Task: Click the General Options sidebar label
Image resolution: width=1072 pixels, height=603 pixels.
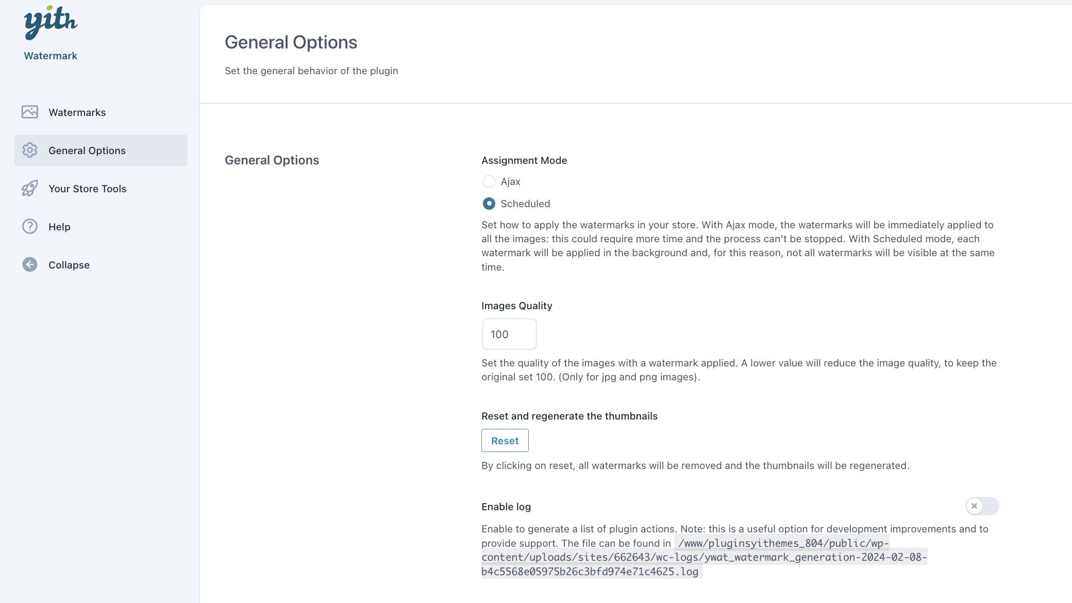Action: [87, 150]
